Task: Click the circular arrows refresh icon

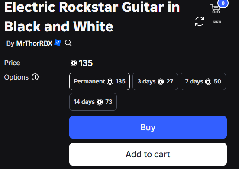Action: pos(200,21)
